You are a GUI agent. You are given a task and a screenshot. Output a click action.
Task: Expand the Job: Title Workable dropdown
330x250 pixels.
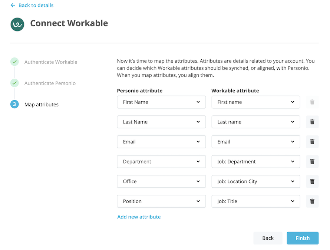[x=256, y=201]
